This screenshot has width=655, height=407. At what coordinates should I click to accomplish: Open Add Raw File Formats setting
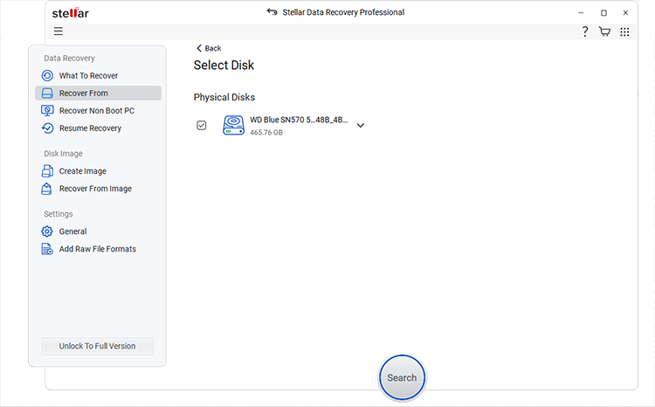coord(97,249)
